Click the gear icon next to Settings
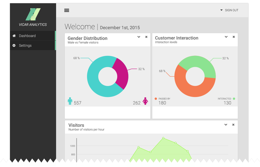Viewport: 260px width, 167px height. (x=14, y=45)
